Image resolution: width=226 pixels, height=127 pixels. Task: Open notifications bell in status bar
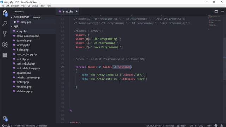(222, 126)
